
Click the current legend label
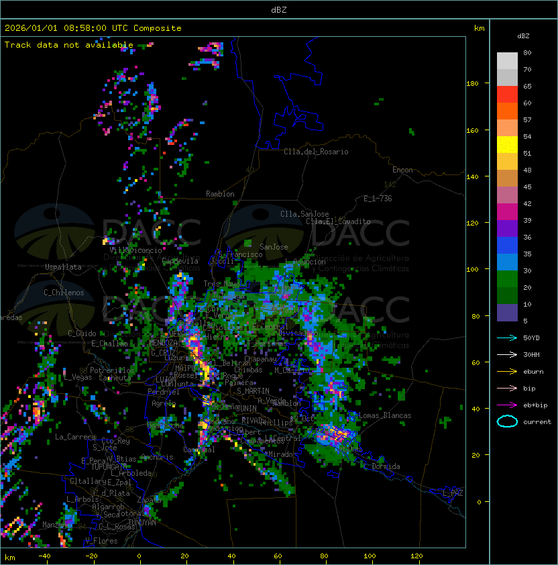[537, 422]
